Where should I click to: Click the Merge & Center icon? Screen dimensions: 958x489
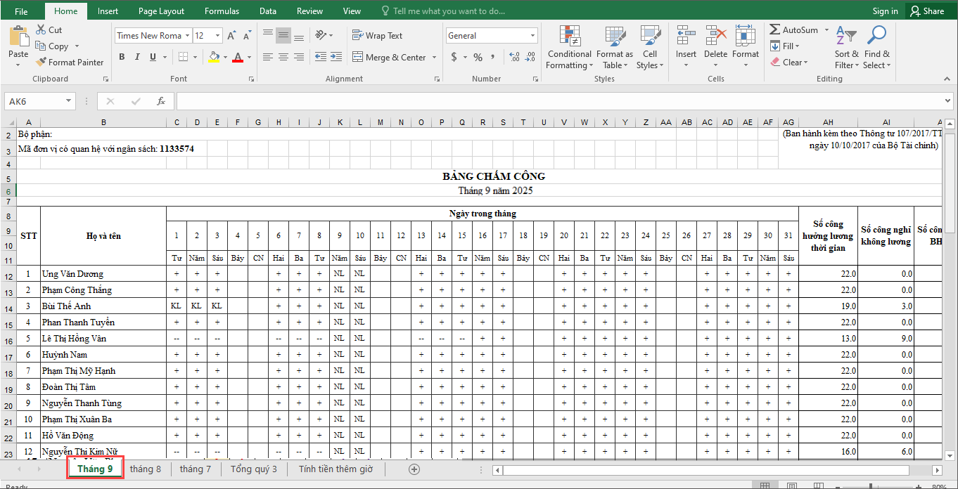point(357,58)
